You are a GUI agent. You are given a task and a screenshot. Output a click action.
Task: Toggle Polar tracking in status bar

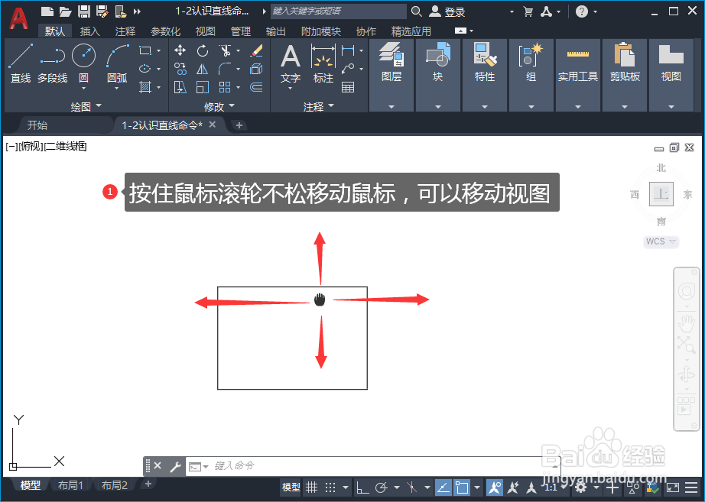click(x=382, y=487)
